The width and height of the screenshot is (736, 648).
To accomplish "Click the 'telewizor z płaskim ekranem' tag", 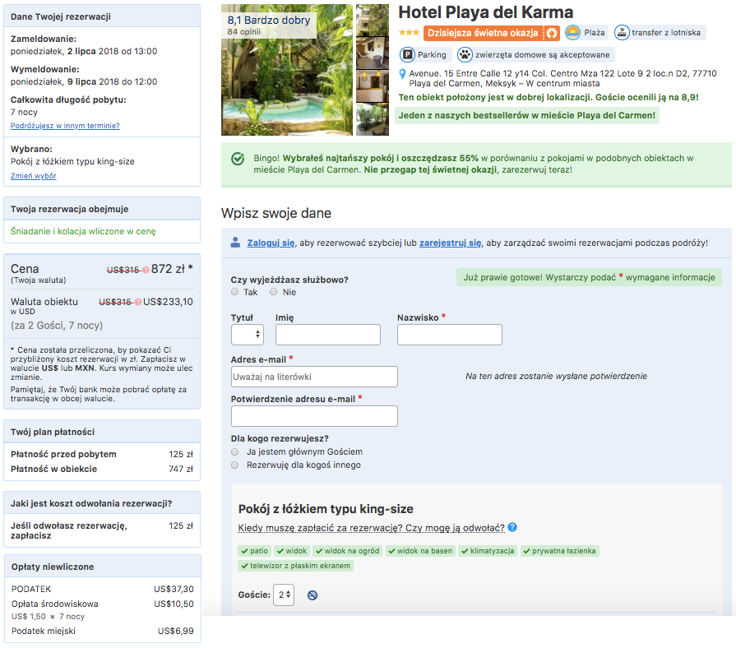I will [x=296, y=566].
